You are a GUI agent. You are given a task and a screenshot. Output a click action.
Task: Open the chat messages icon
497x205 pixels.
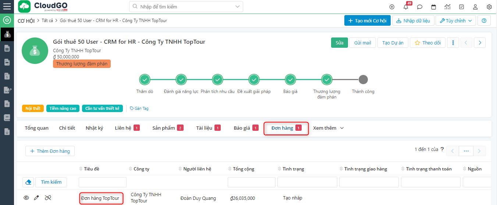pyautogui.click(x=419, y=7)
